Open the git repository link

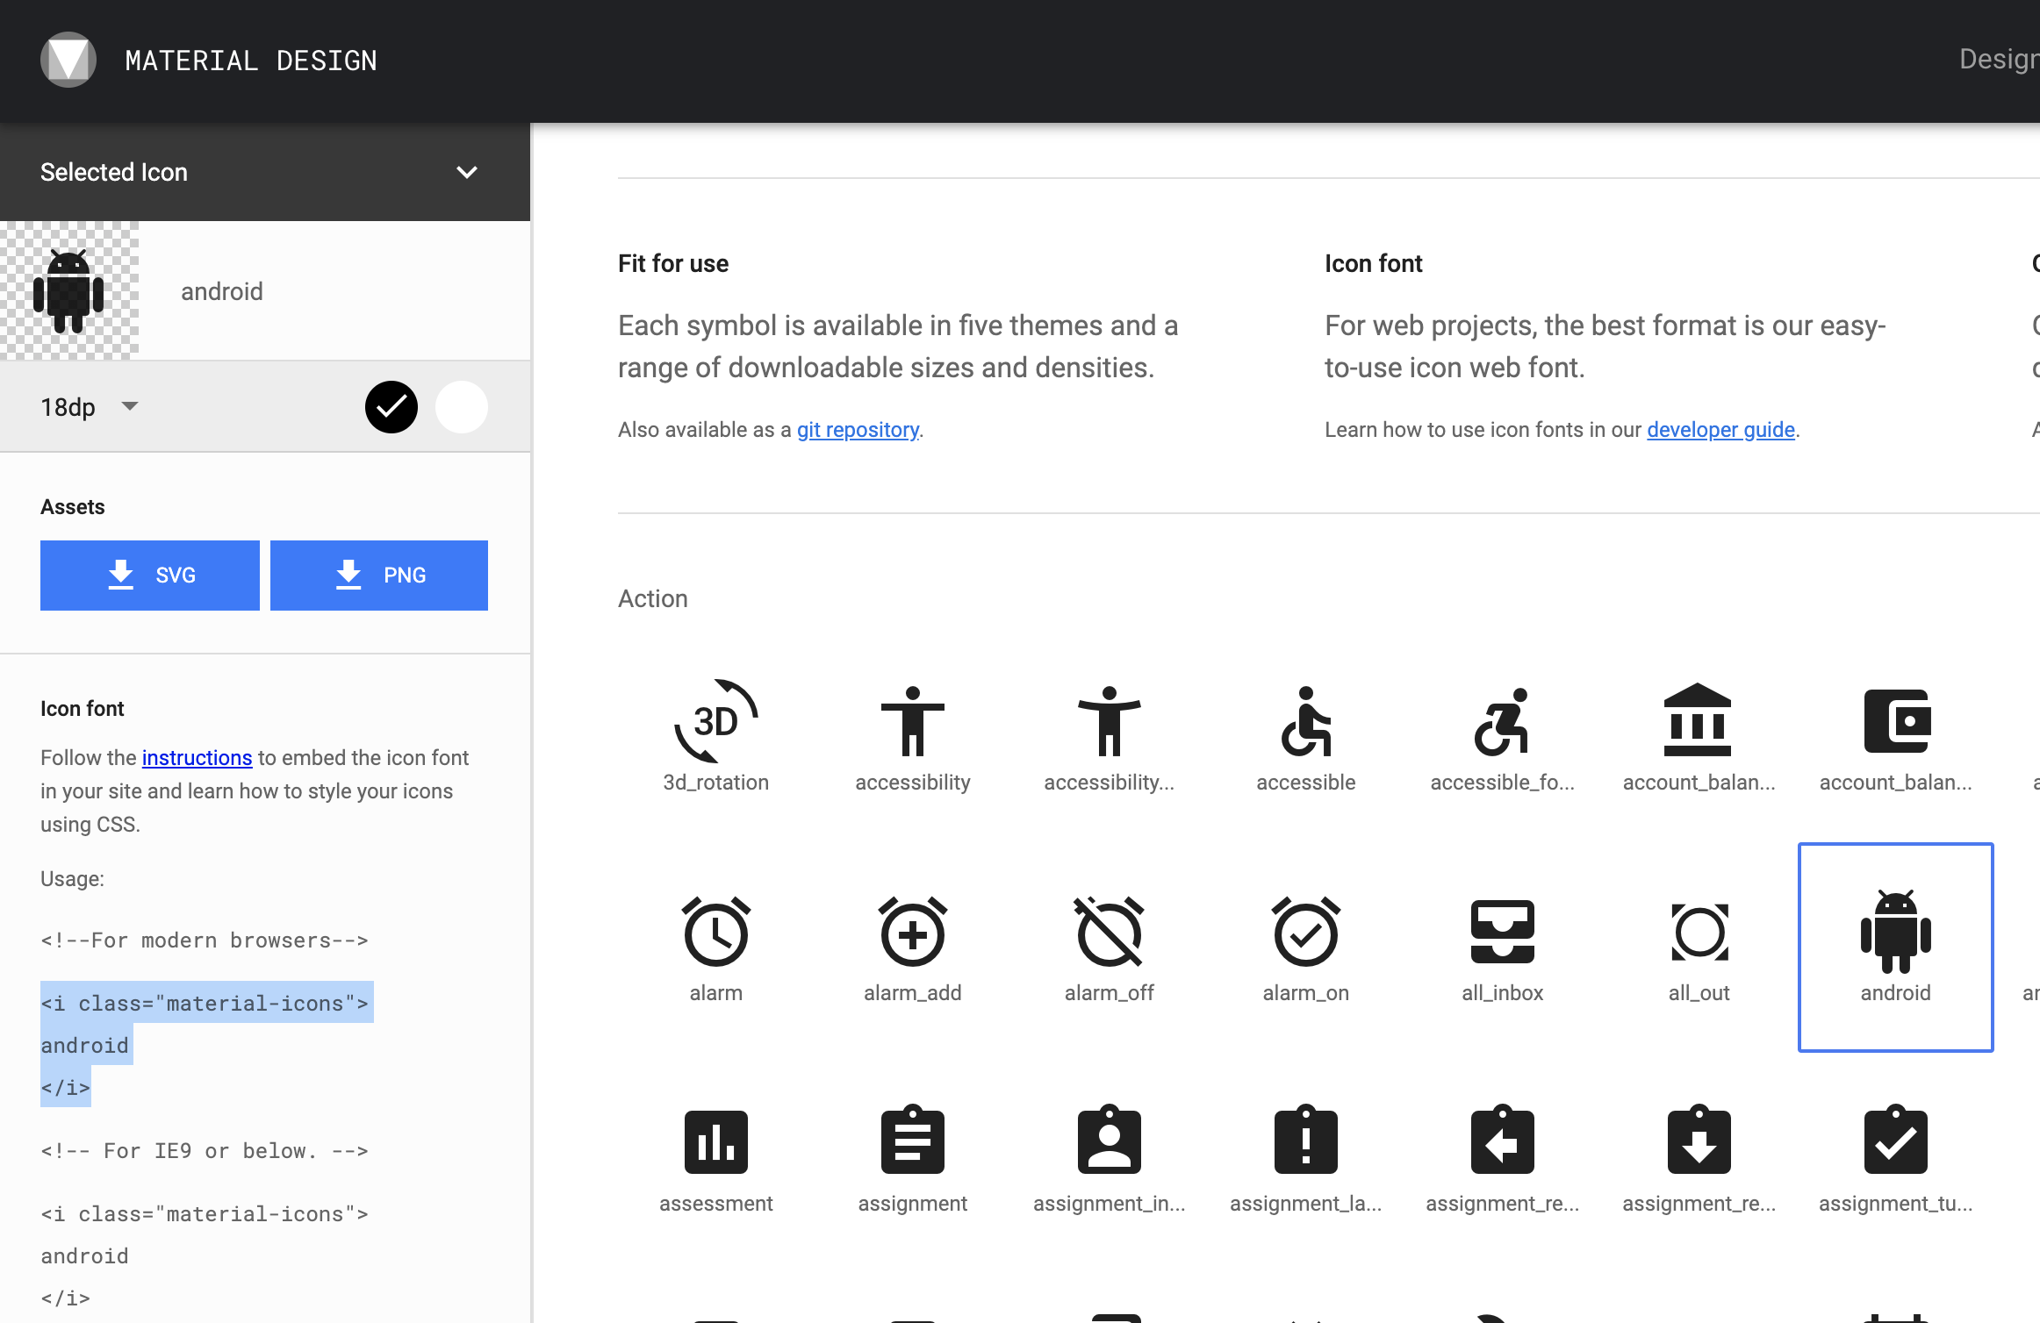coord(858,430)
